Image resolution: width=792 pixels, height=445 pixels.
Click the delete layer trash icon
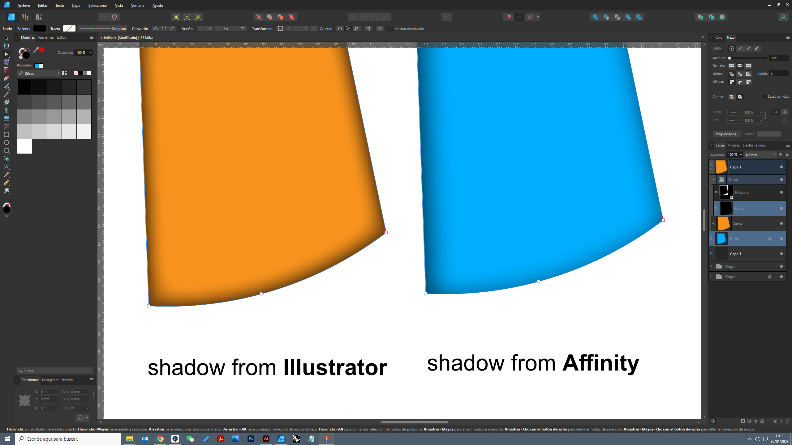click(788, 421)
